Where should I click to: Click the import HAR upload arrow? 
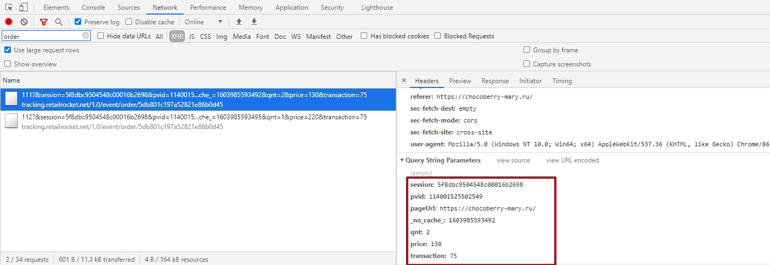[239, 22]
